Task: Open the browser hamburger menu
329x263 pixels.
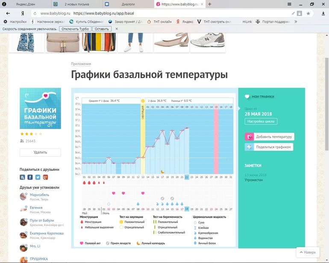Action: coord(289,4)
